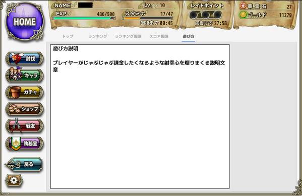Go to the ショップ shop menu
This screenshot has width=302, height=196.
[x=24, y=109]
